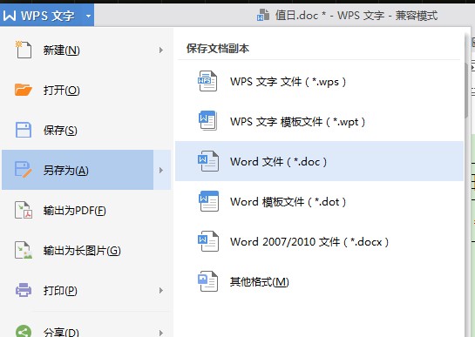Click the Export as long picture icon
The width and height of the screenshot is (475, 337).
(x=24, y=250)
